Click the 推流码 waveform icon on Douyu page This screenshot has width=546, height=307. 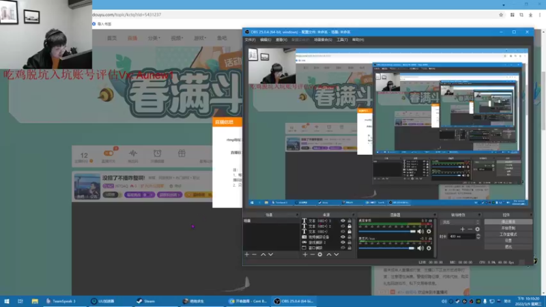pos(133,153)
